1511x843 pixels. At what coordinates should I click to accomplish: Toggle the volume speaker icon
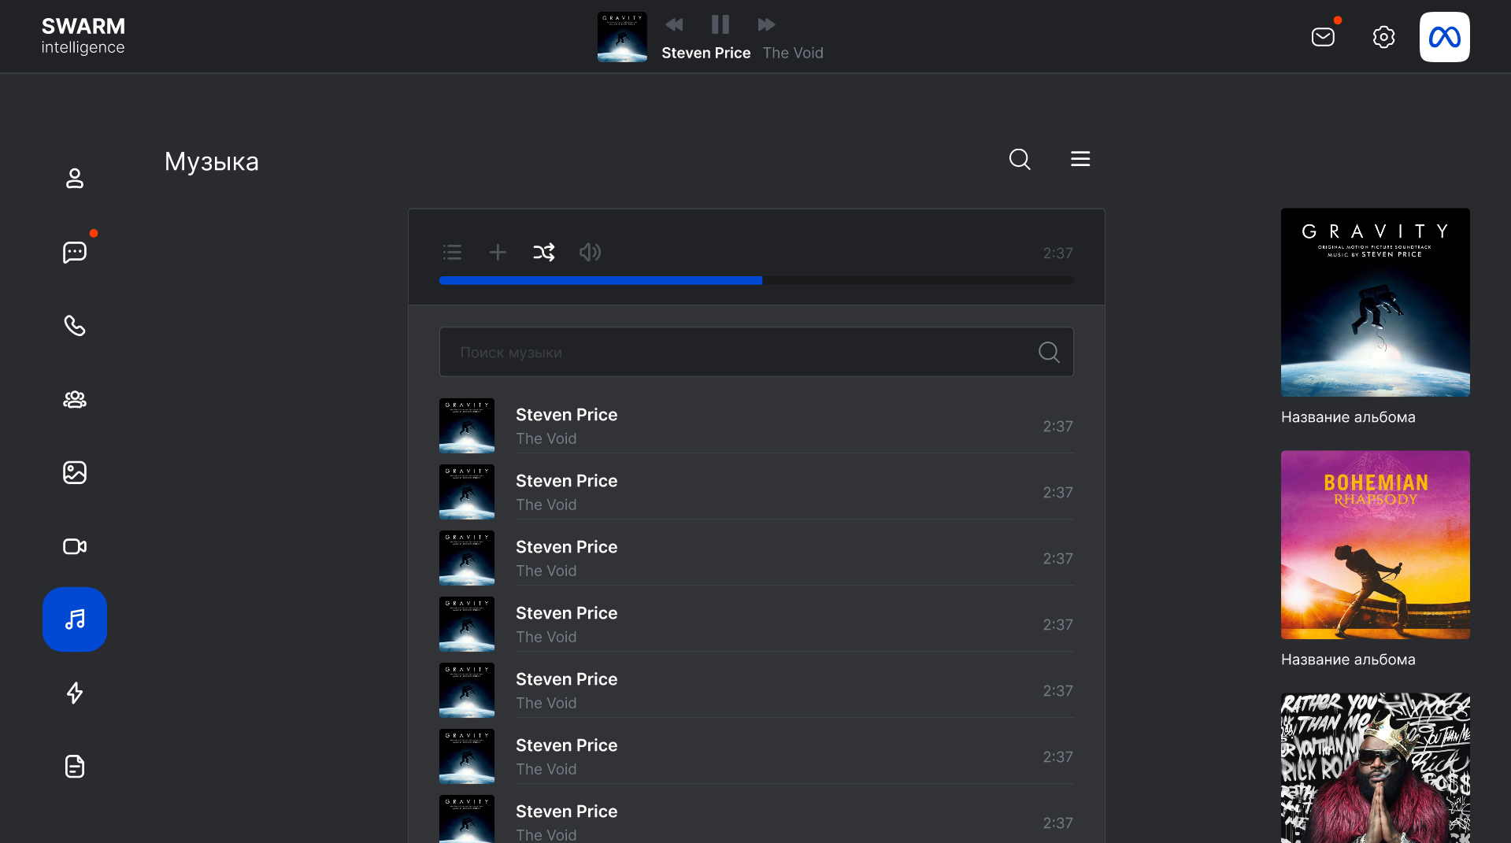pos(590,252)
